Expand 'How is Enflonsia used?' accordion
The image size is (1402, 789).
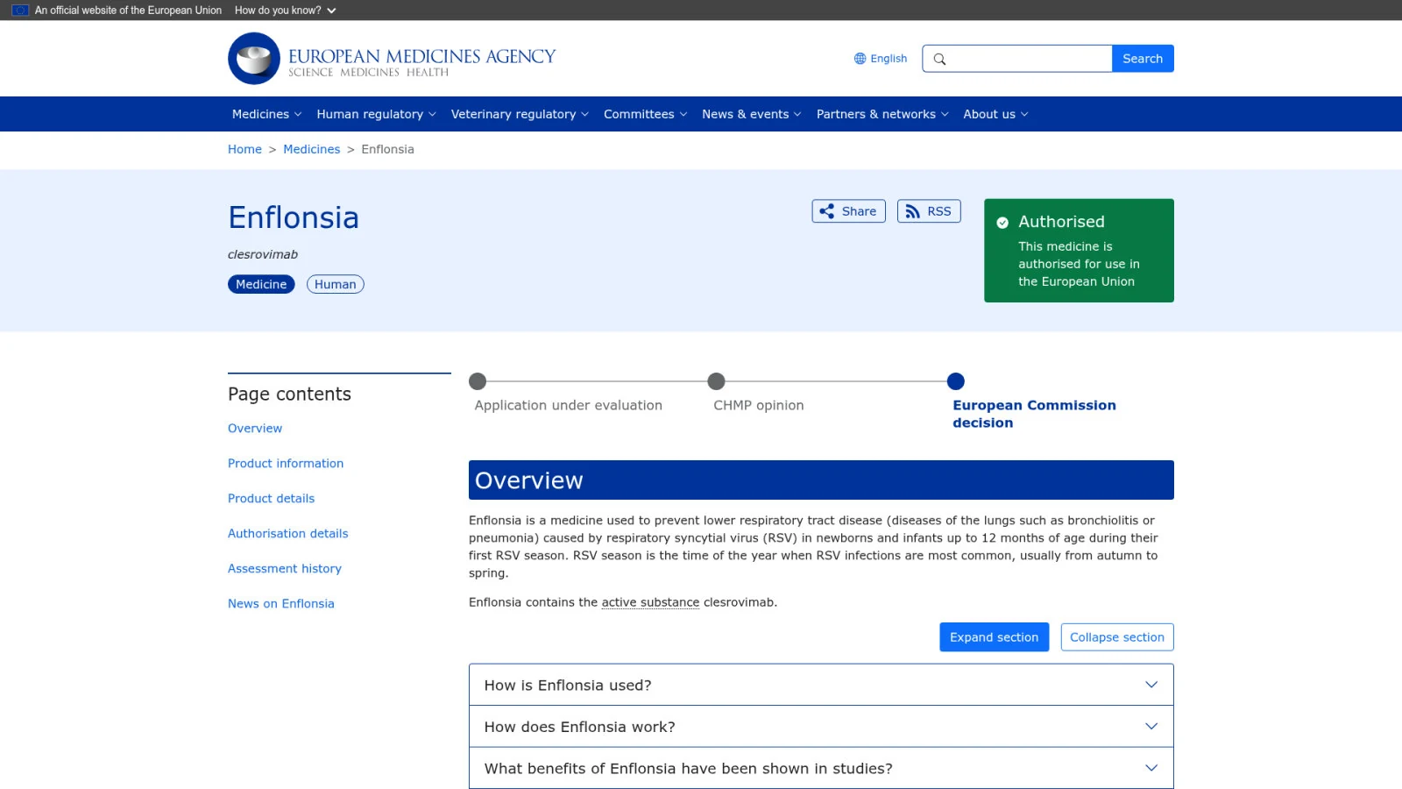821,685
